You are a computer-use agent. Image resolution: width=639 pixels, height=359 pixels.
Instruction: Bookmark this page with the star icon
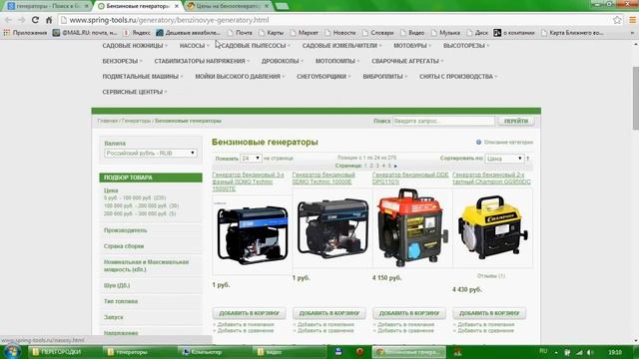(x=617, y=20)
